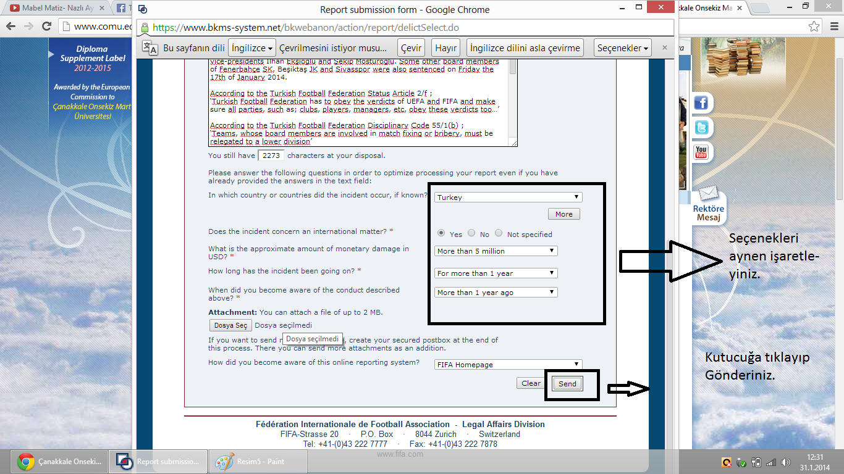Select Not specified for international matter

[499, 233]
